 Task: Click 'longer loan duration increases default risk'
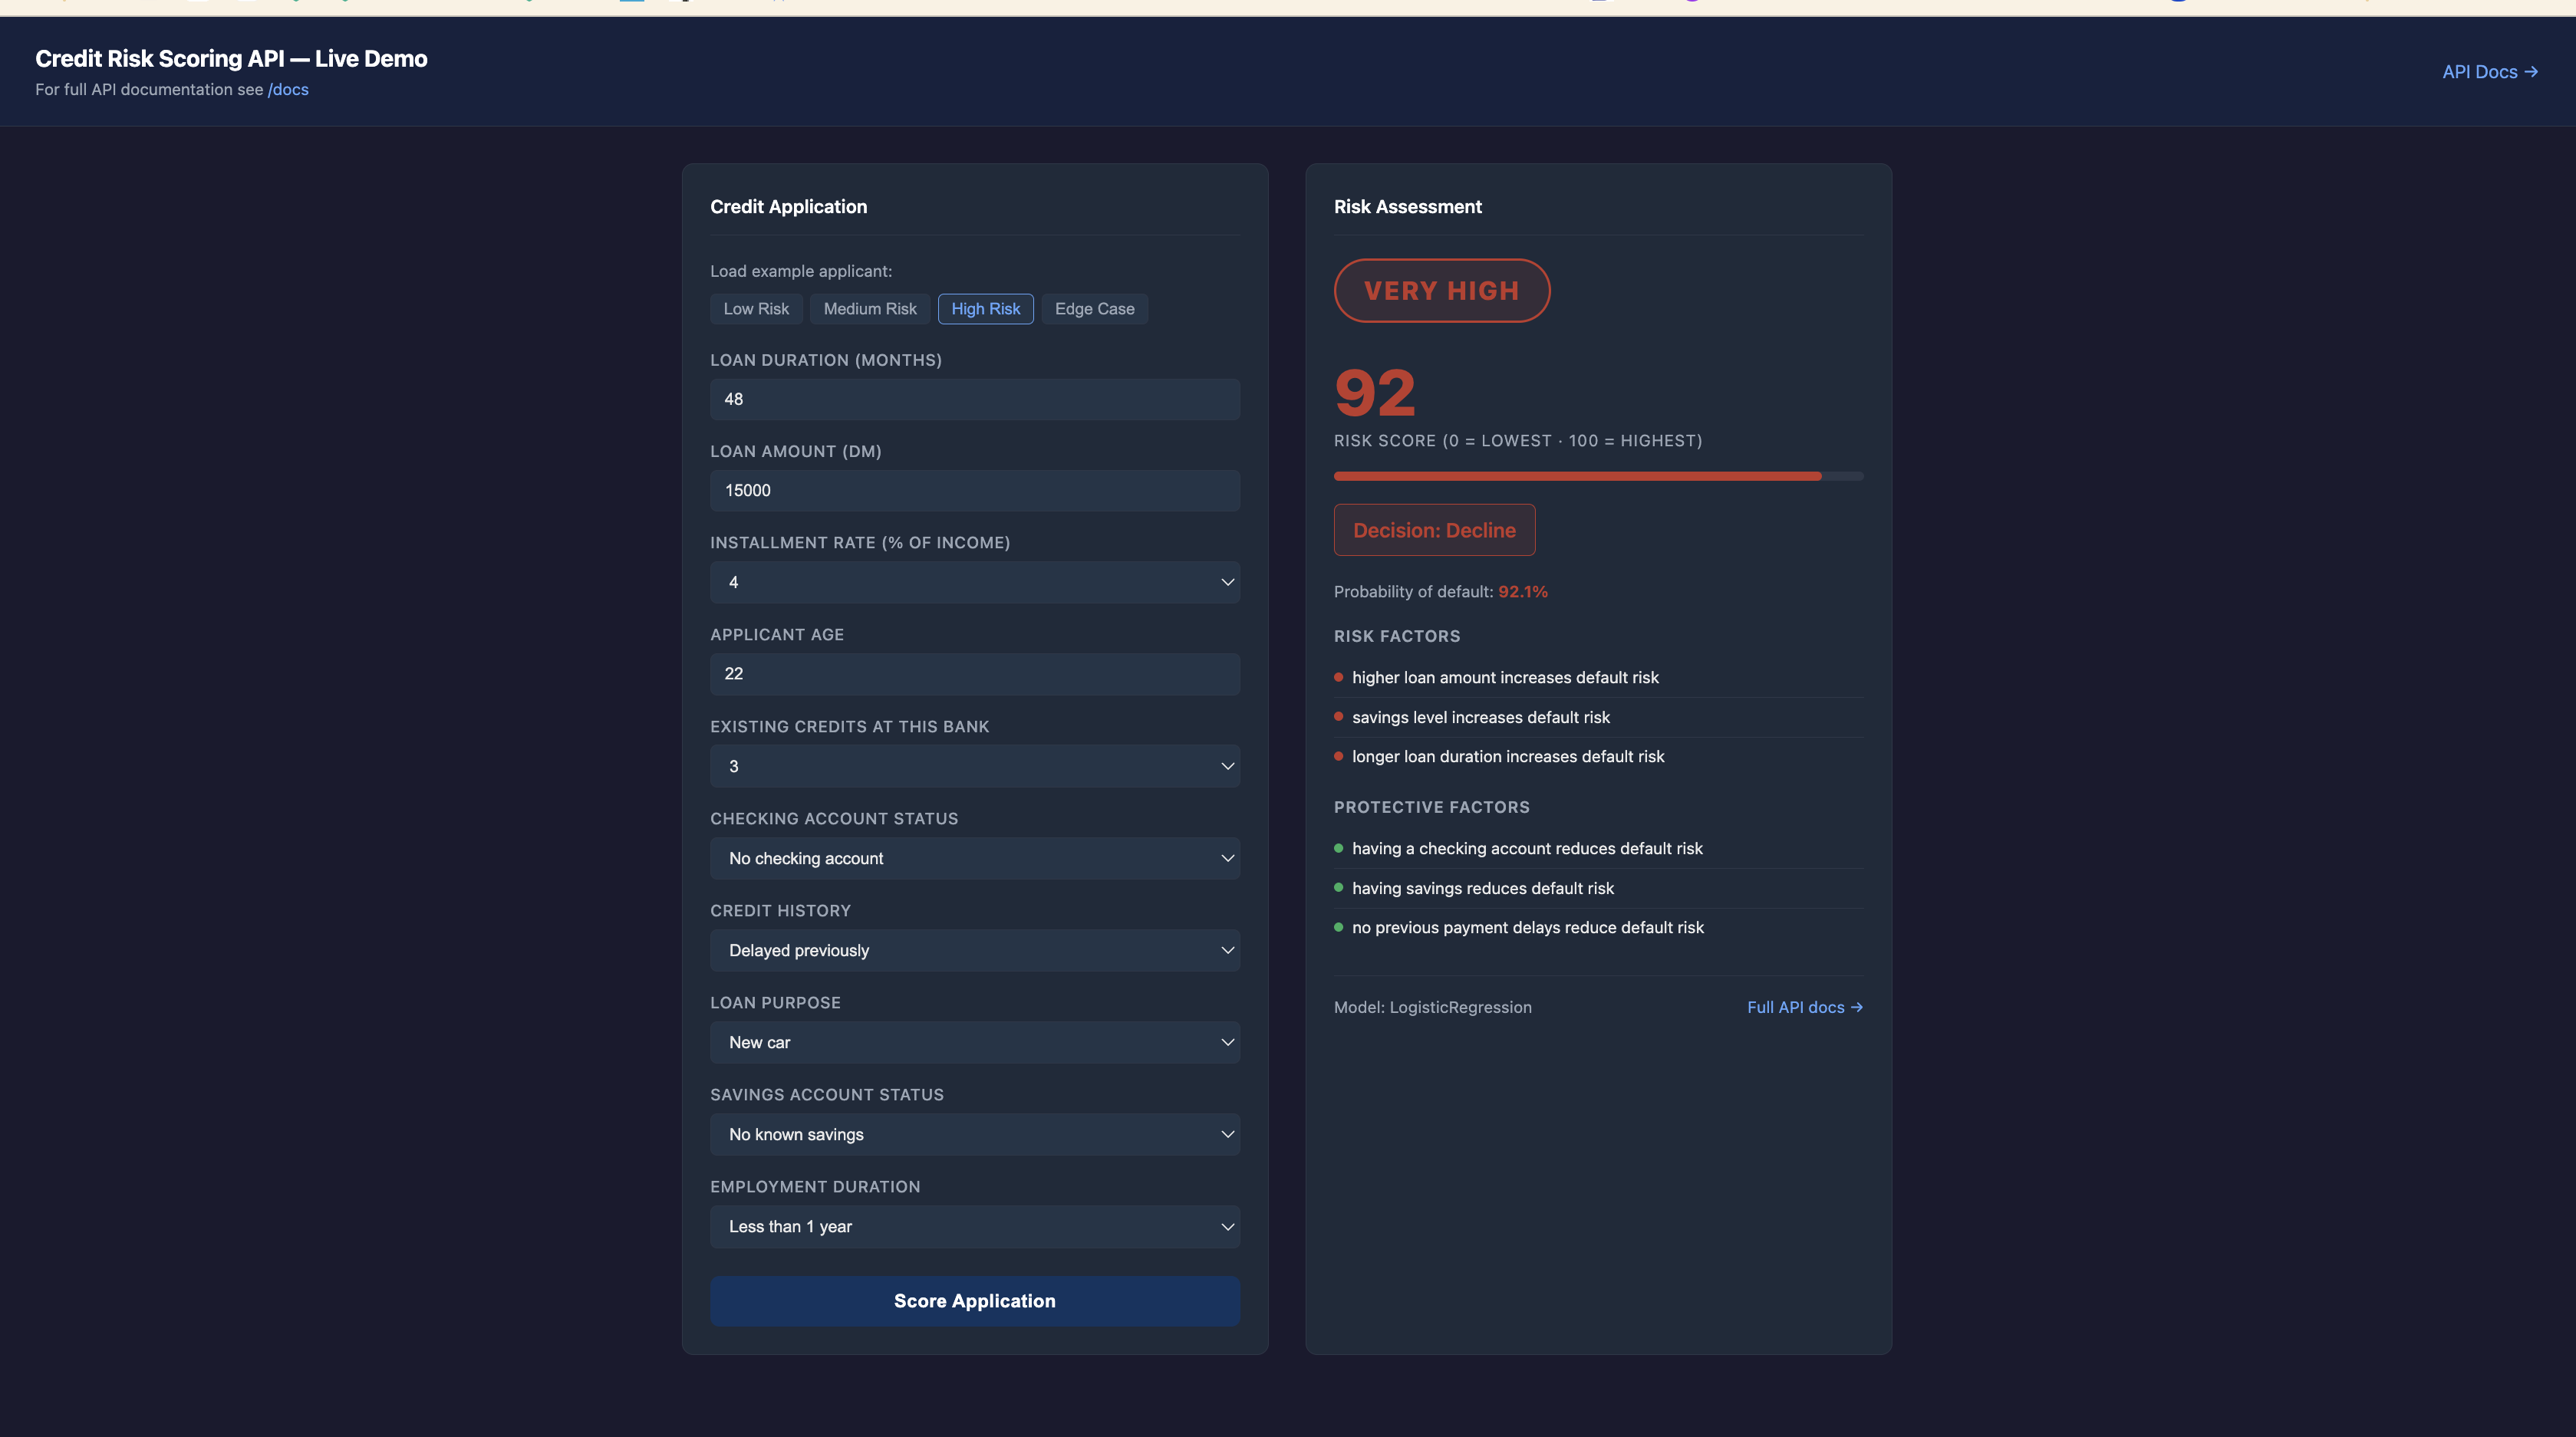(x=1508, y=757)
